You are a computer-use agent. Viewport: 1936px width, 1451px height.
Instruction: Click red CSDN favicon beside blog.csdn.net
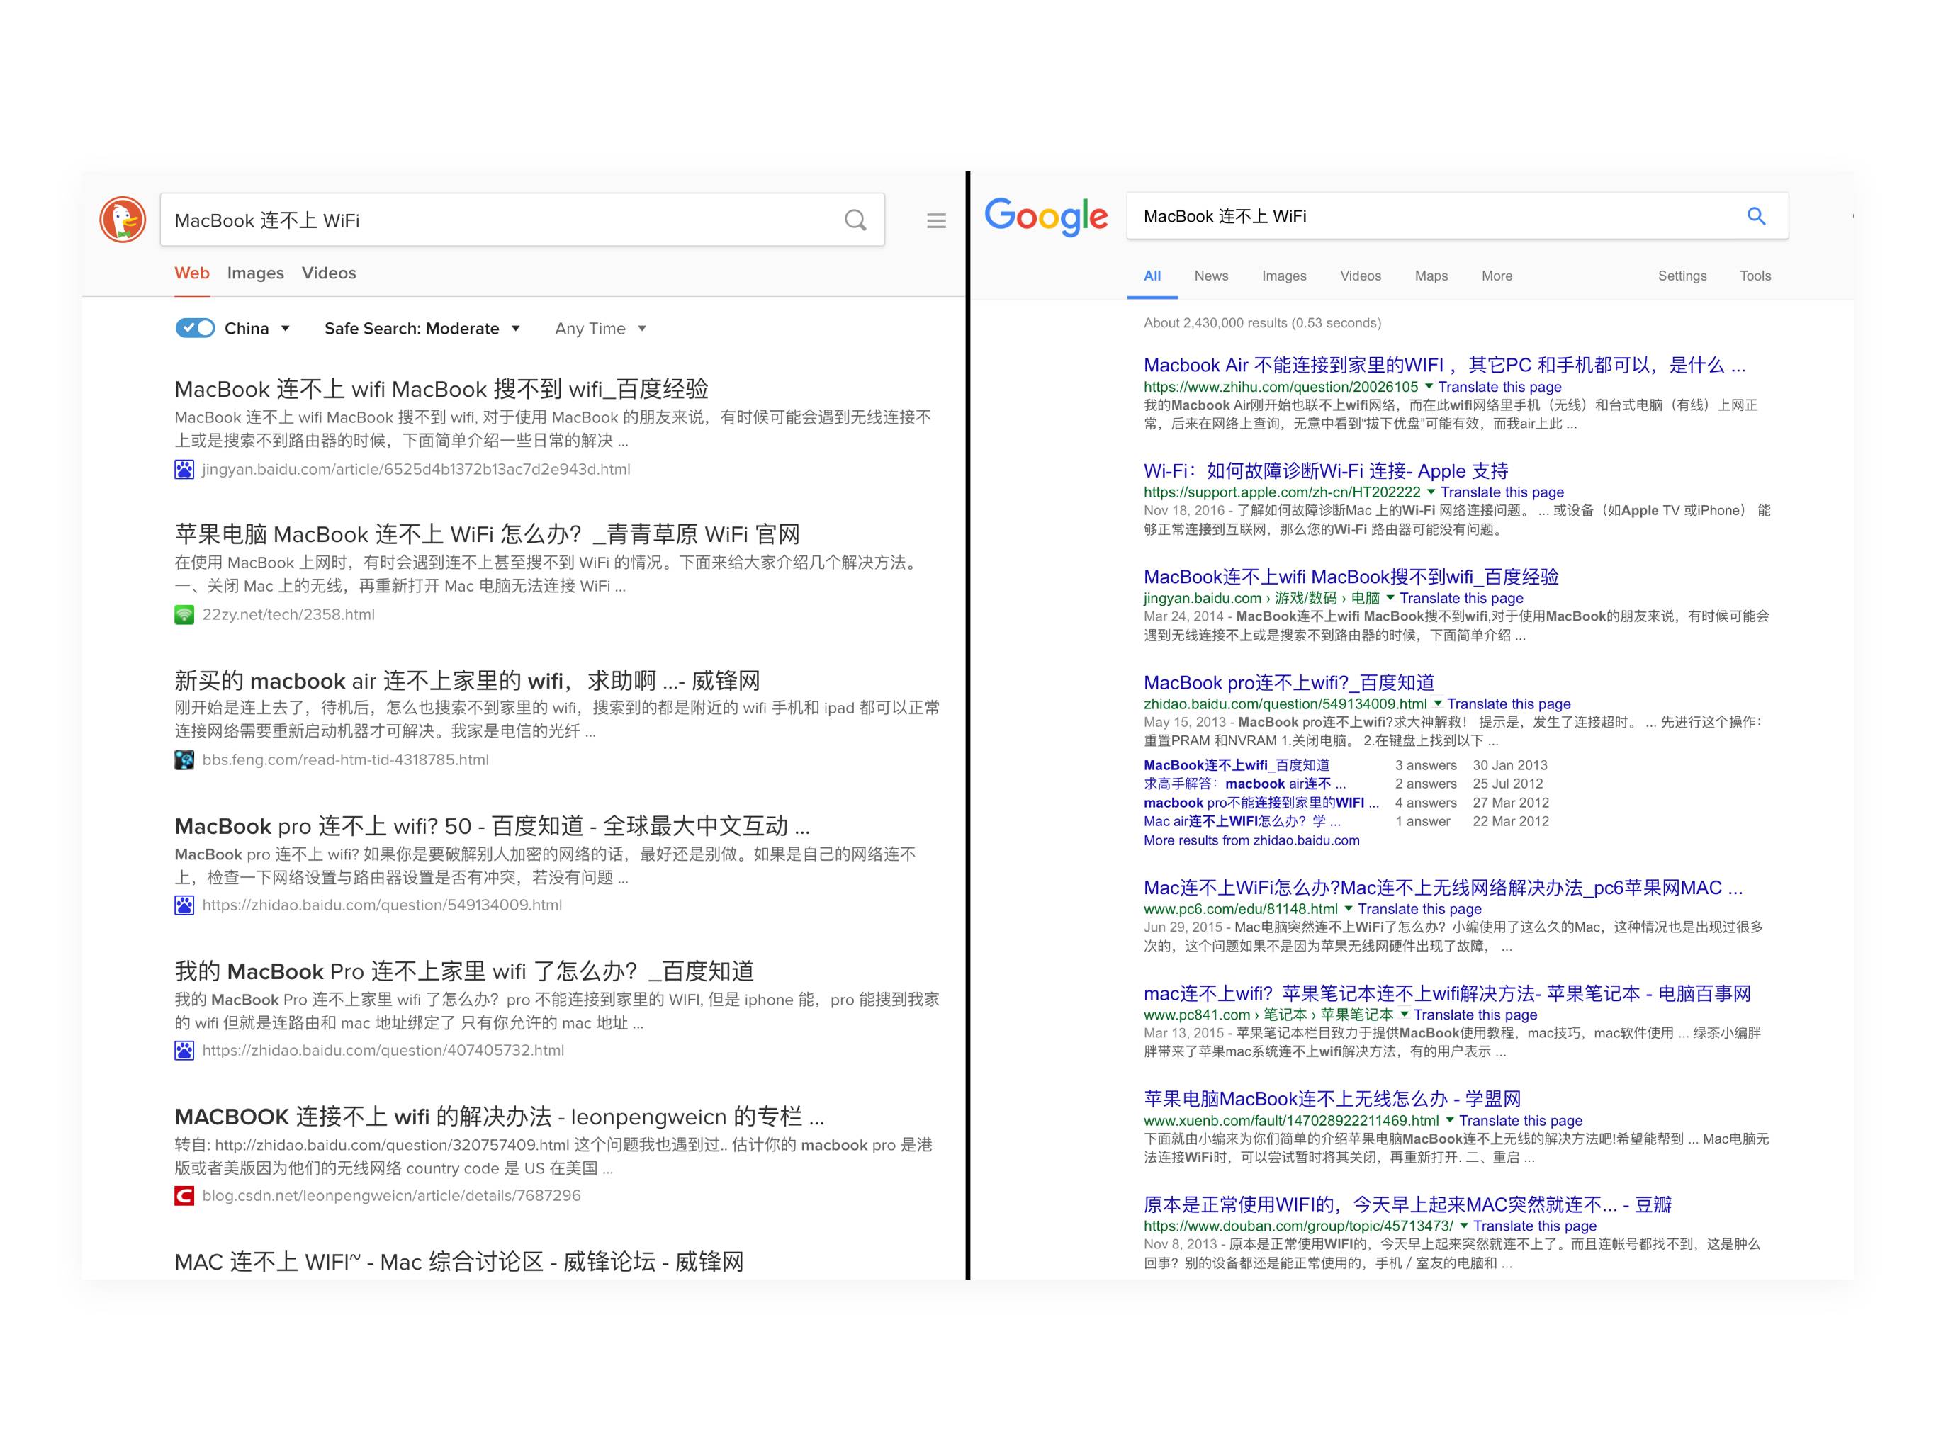tap(184, 1195)
